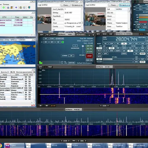The width and height of the screenshot is (148, 148).
Task: Enable USB mode in RX Control
Action: tap(142, 44)
